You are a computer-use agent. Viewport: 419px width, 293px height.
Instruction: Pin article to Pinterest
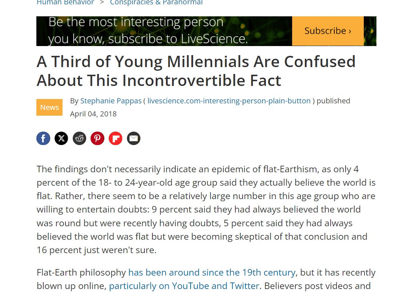click(x=97, y=138)
